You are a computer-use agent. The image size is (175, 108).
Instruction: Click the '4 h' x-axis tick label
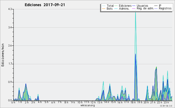[40, 102]
